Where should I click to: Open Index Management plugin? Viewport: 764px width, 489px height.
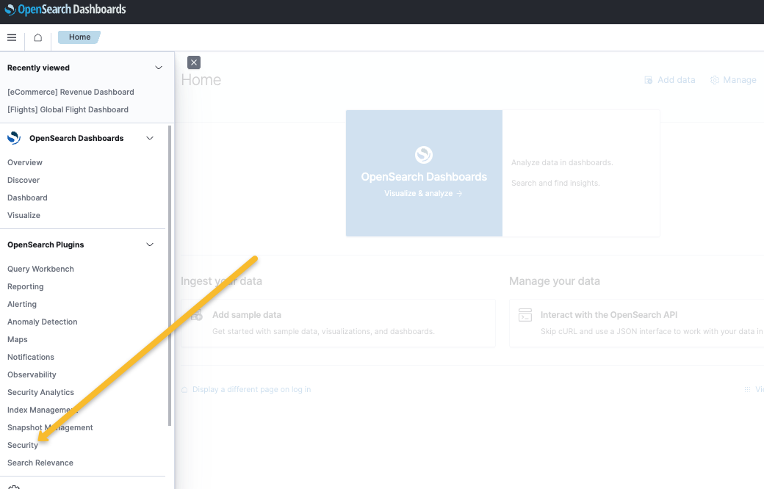[x=43, y=410]
